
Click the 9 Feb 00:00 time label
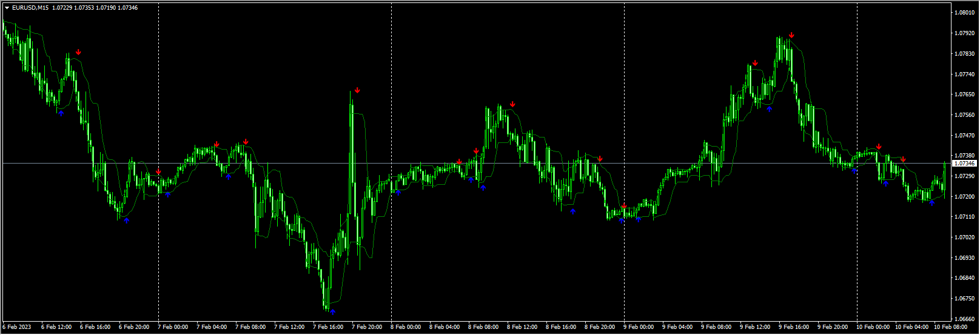tap(639, 327)
